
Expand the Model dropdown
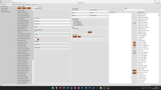(x=53, y=28)
